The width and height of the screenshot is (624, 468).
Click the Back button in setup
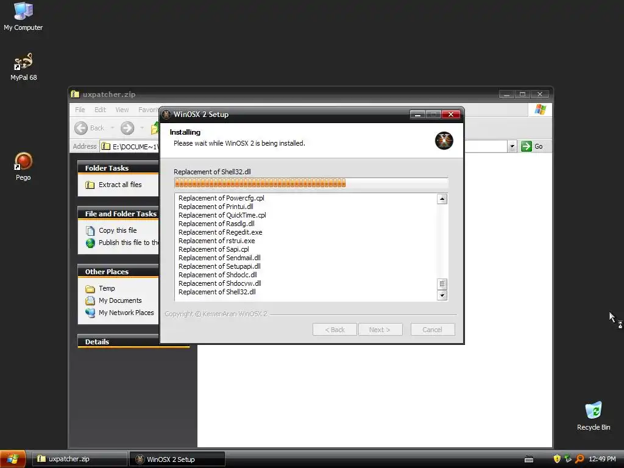(335, 330)
